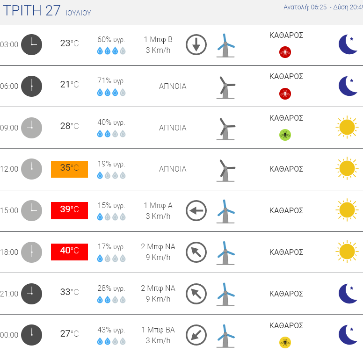Click the humidity droplets at 06:00
The height and width of the screenshot is (353, 363).
pyautogui.click(x=111, y=93)
